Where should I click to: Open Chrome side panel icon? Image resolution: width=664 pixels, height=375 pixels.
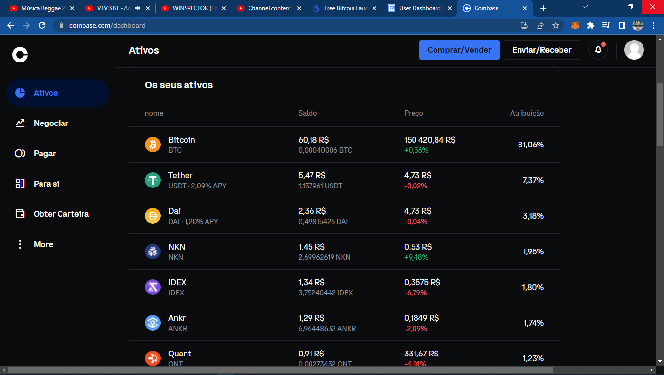point(622,25)
